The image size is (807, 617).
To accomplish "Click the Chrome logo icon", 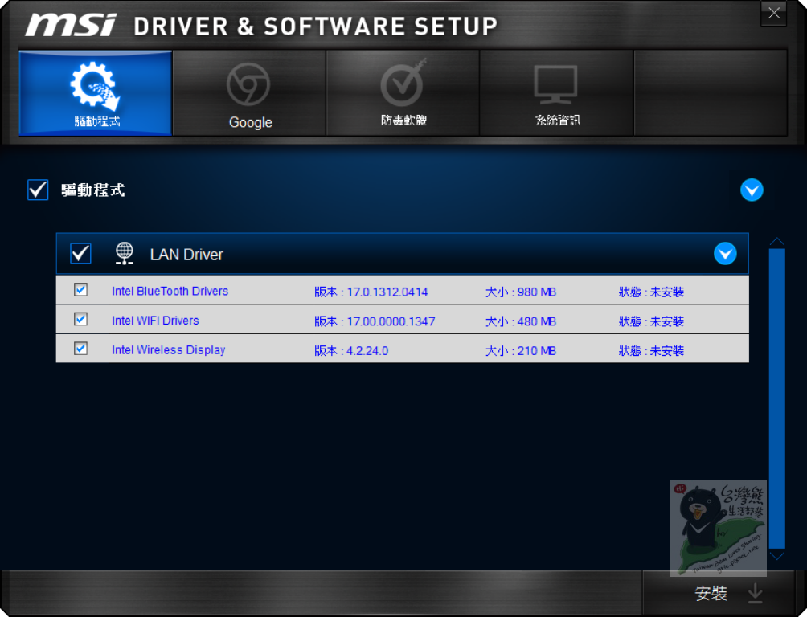I will [x=248, y=84].
